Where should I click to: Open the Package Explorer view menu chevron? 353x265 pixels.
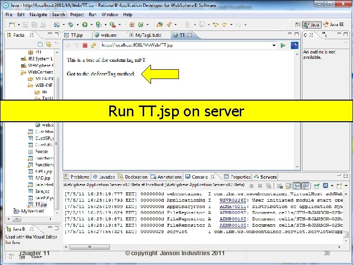coord(56,43)
